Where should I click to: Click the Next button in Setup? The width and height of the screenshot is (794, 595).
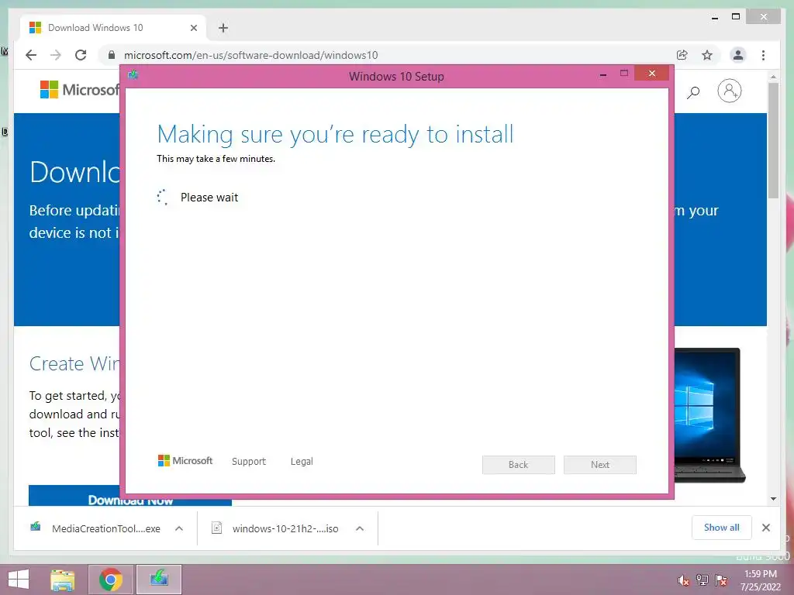pyautogui.click(x=600, y=465)
